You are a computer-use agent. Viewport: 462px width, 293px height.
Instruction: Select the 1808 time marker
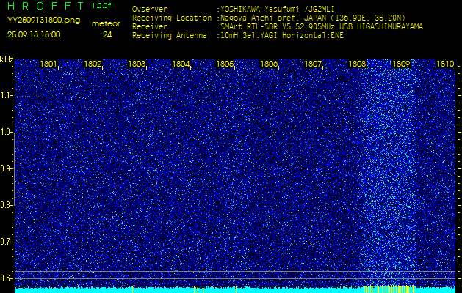pos(357,64)
